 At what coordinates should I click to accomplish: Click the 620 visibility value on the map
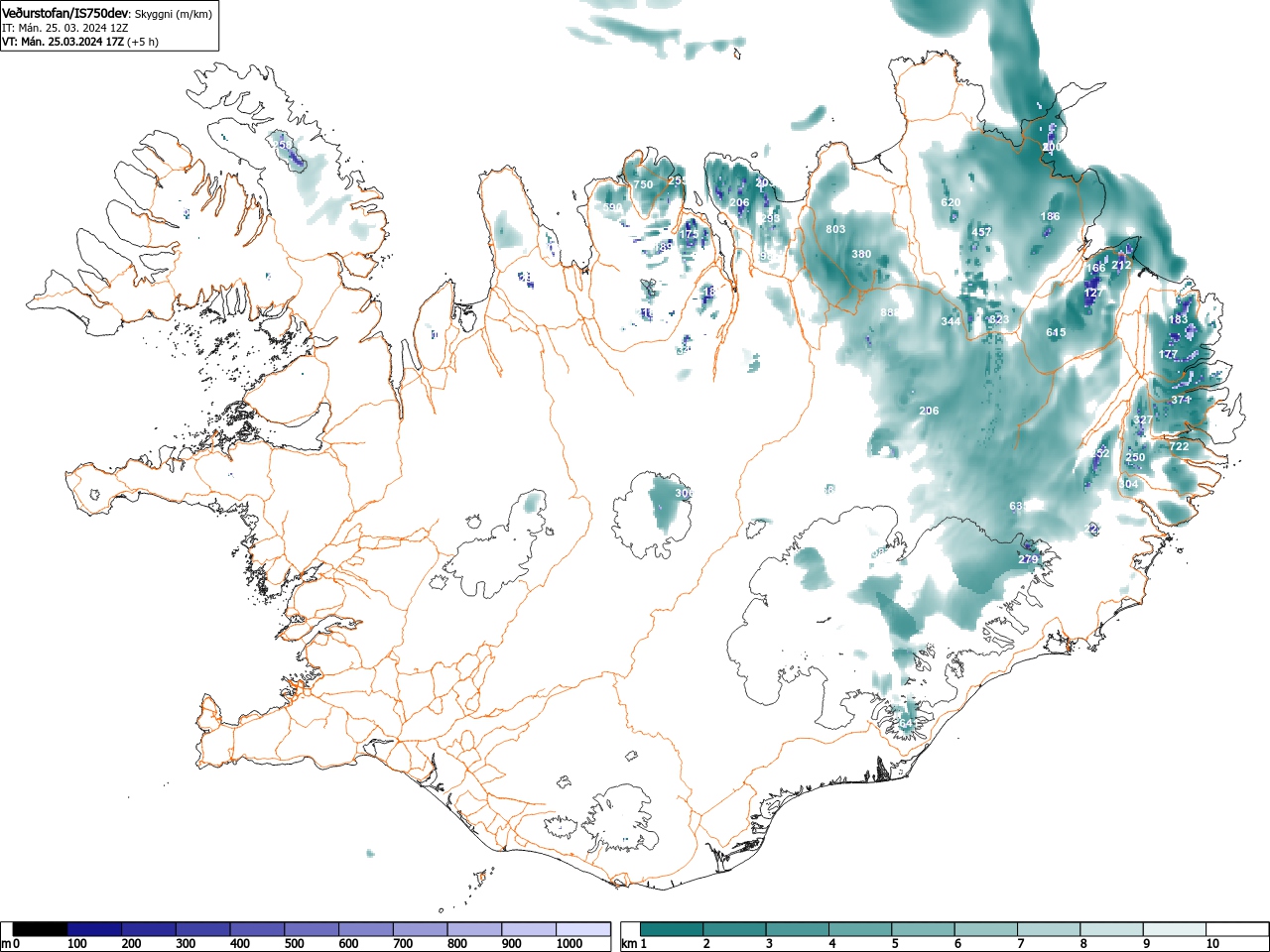coord(951,202)
